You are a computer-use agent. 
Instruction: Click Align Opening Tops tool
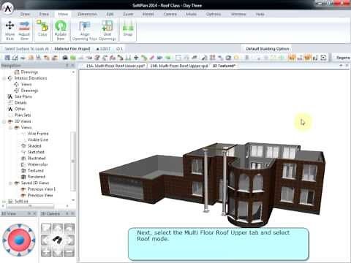tap(85, 31)
